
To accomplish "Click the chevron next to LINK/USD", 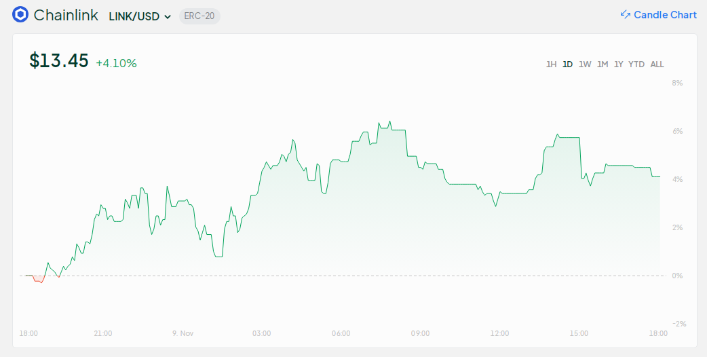I will tap(168, 17).
